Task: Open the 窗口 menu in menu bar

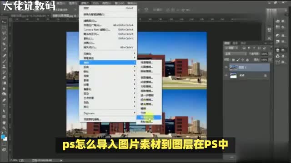Action: pyautogui.click(x=119, y=3)
